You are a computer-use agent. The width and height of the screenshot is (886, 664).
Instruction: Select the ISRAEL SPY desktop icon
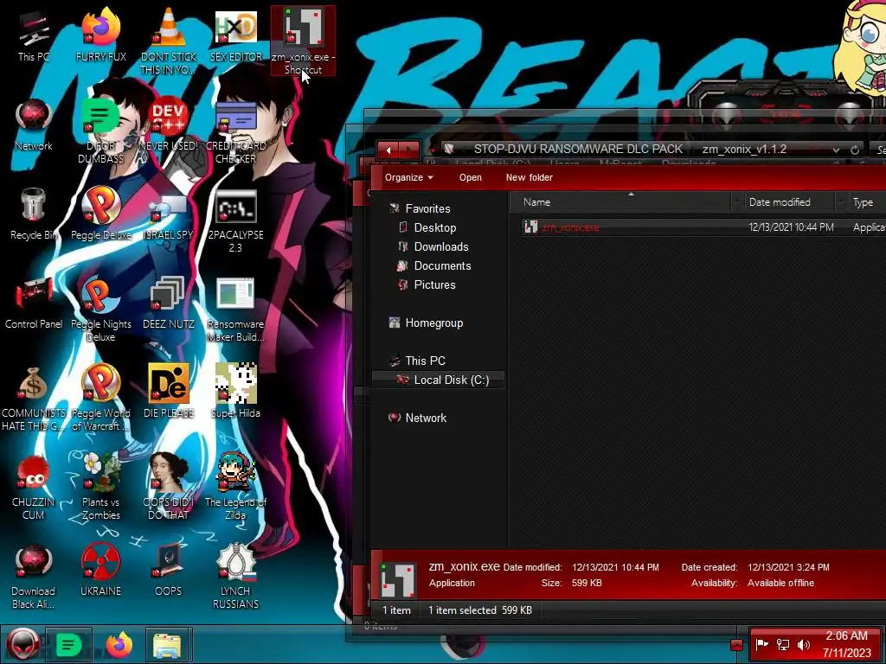[169, 214]
